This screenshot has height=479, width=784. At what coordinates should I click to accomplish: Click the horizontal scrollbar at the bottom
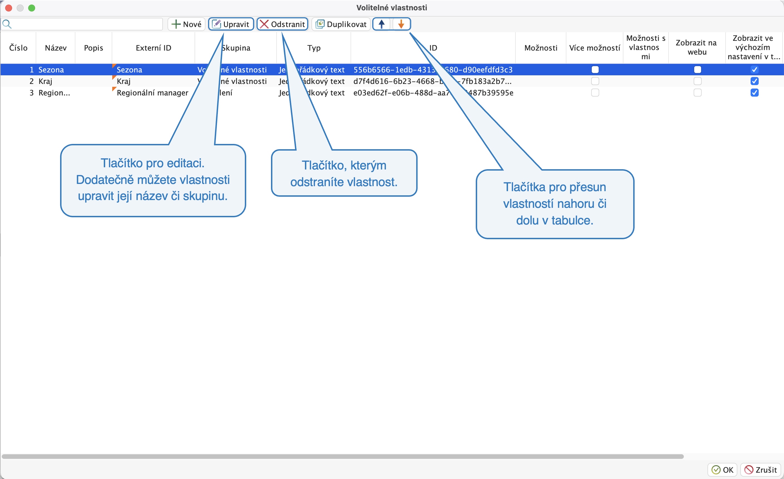click(343, 456)
